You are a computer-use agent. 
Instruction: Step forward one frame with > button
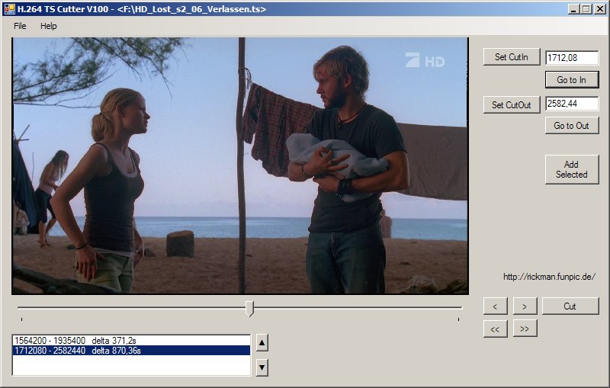pyautogui.click(x=525, y=306)
